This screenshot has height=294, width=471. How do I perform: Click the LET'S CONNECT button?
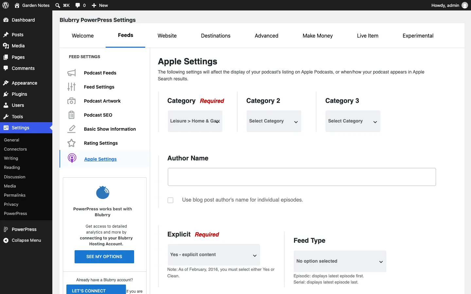pyautogui.click(x=96, y=290)
